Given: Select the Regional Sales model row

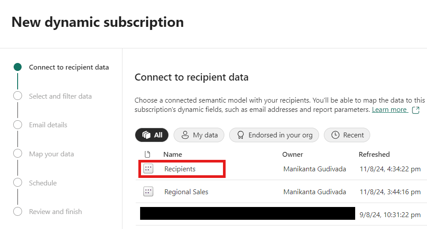Looking at the screenshot, I should point(186,192).
